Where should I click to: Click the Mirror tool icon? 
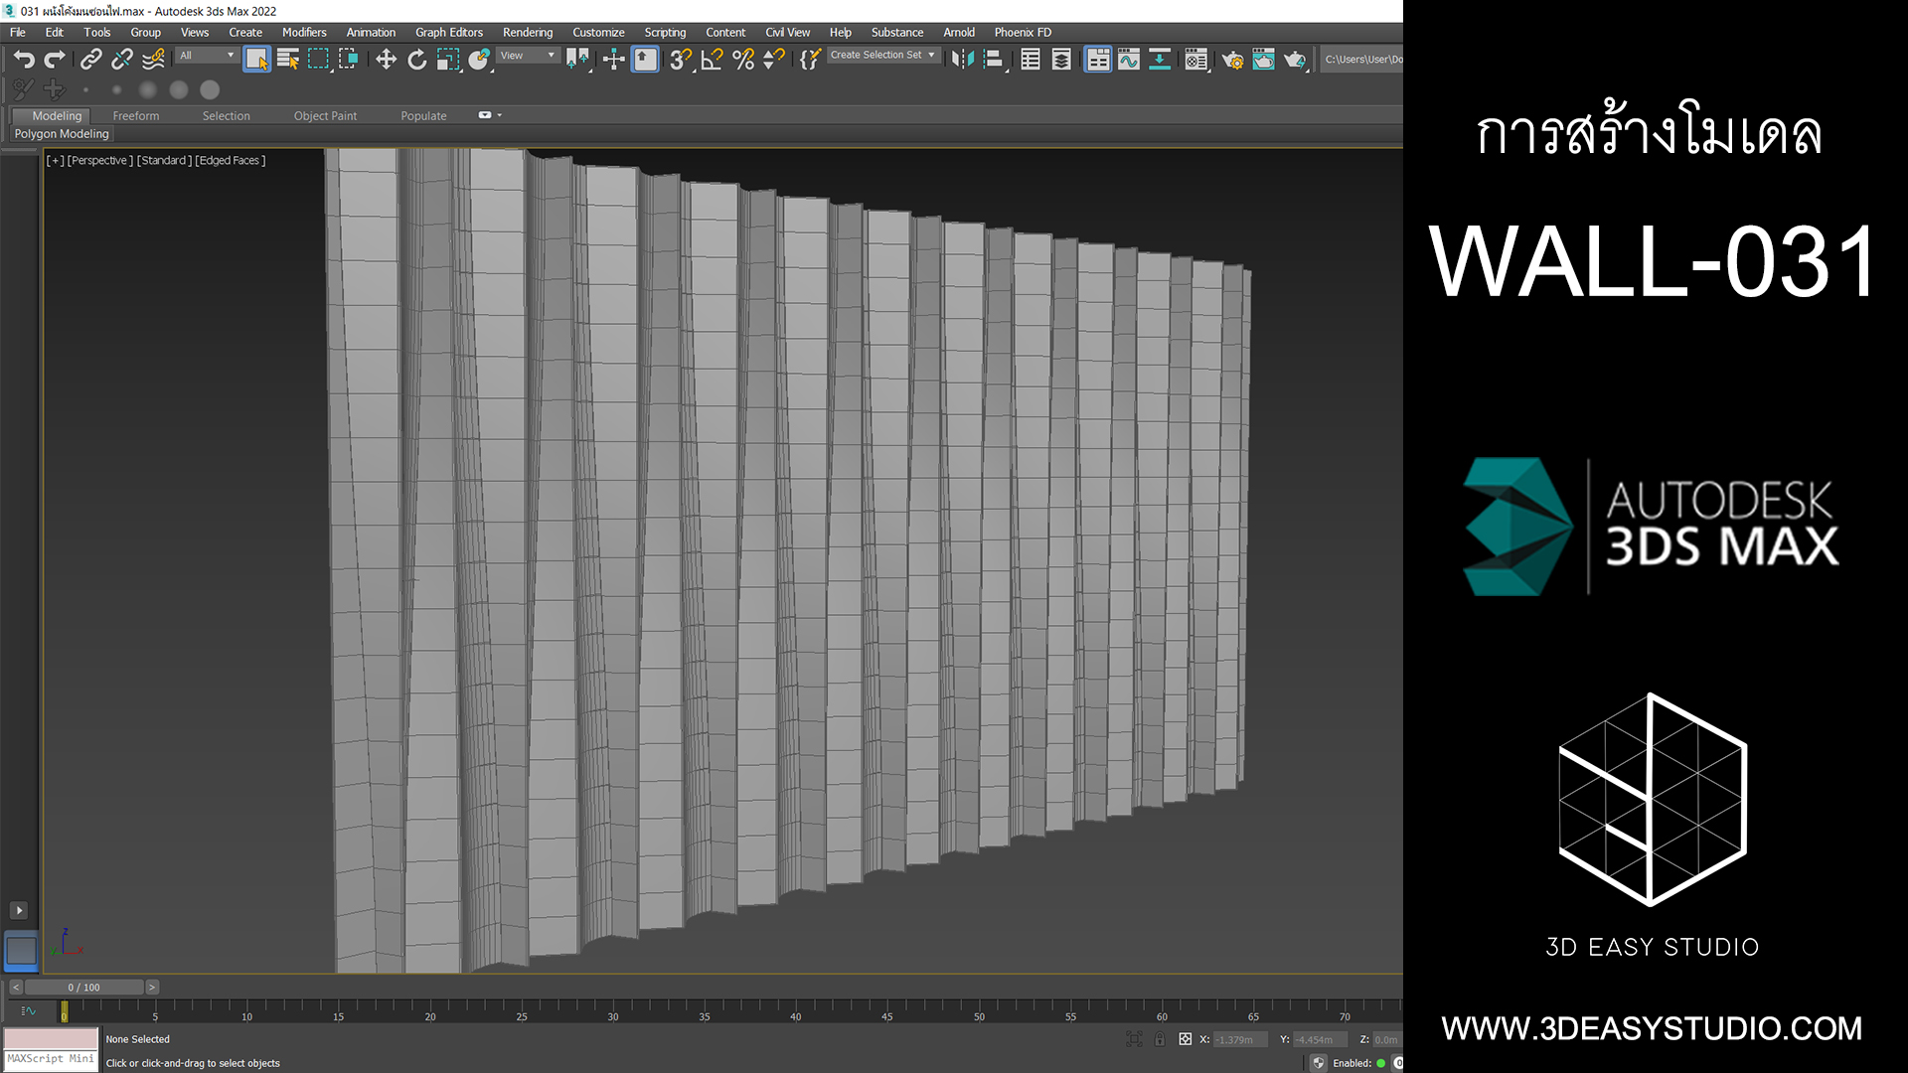(x=961, y=60)
